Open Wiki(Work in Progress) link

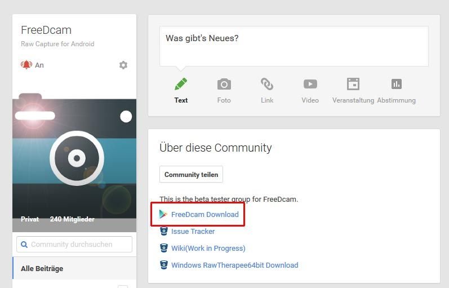pos(208,248)
